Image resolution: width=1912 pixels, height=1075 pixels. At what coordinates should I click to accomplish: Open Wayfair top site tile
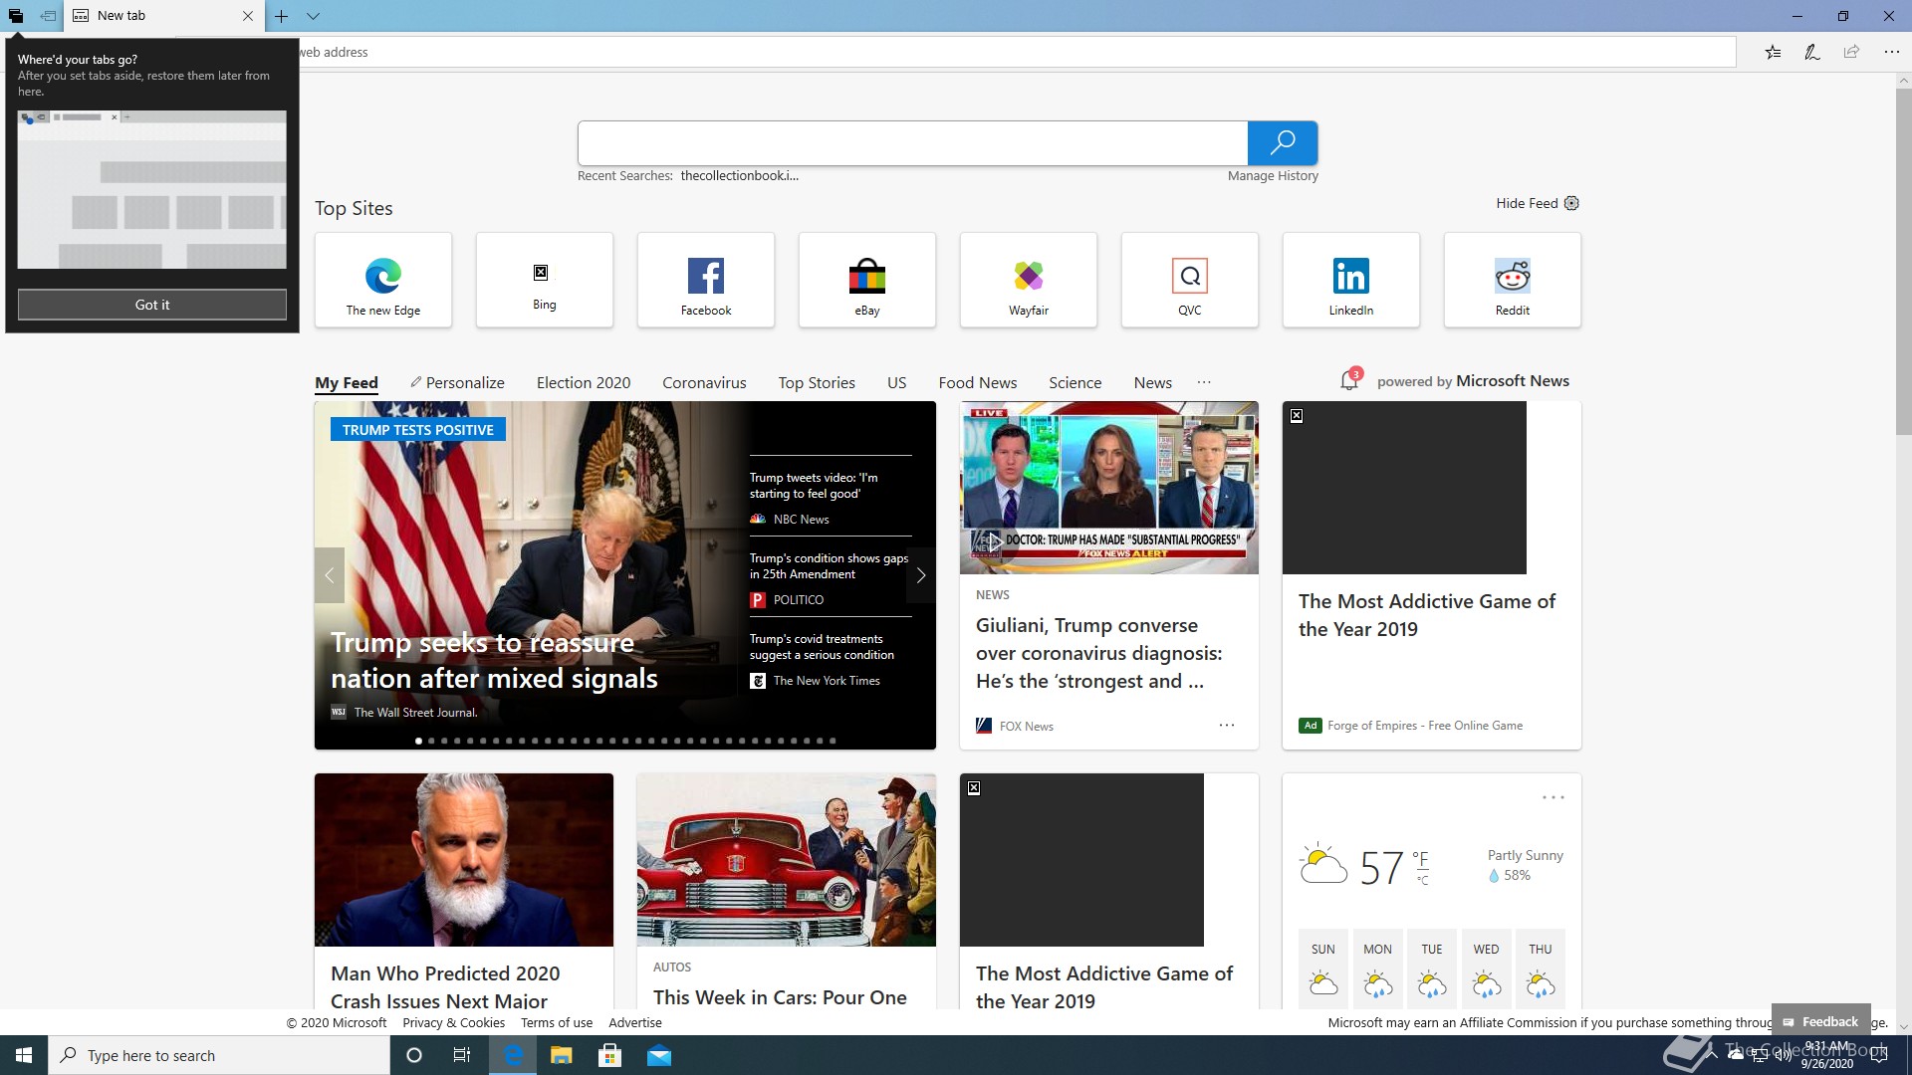1029,280
